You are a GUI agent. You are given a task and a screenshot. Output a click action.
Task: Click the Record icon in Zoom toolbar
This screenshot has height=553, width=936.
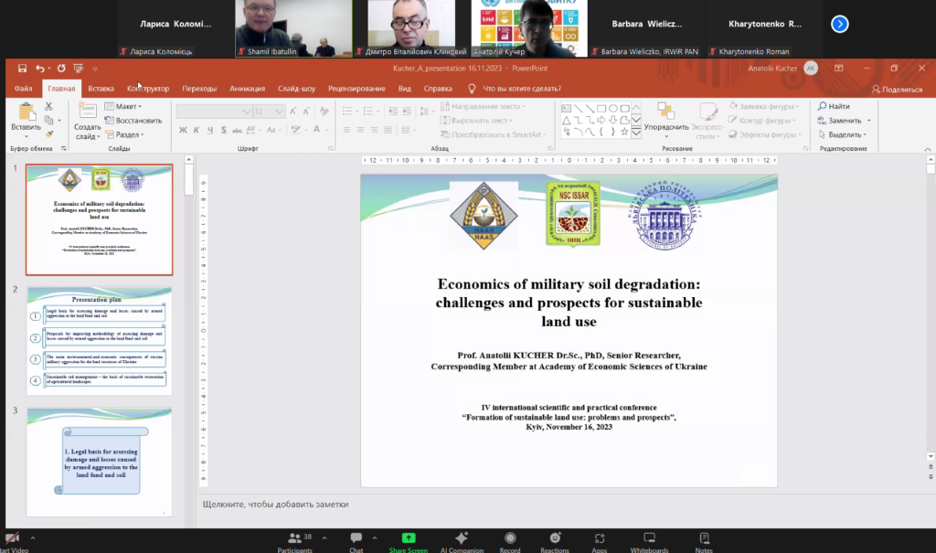click(x=510, y=538)
